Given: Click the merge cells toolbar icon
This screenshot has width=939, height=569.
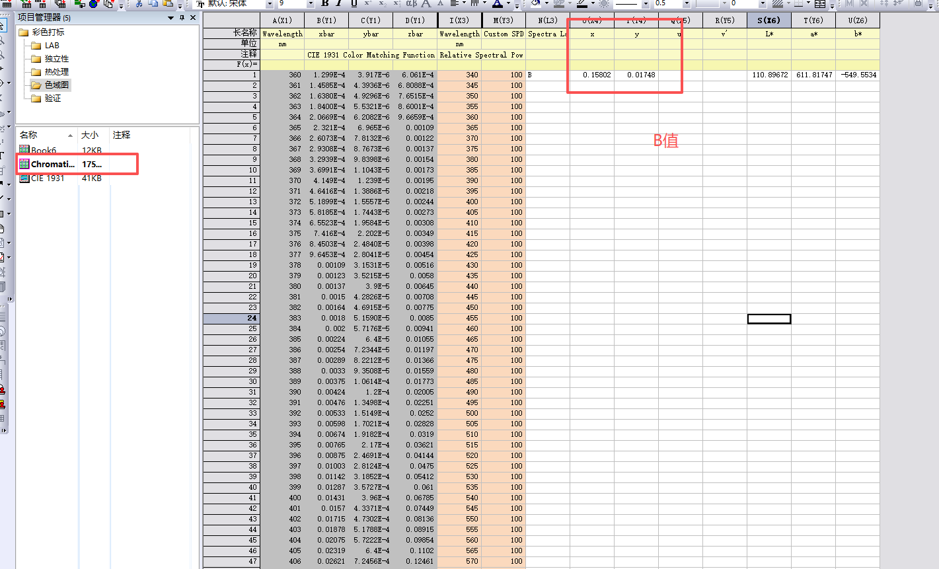Looking at the screenshot, I should coord(819,3).
